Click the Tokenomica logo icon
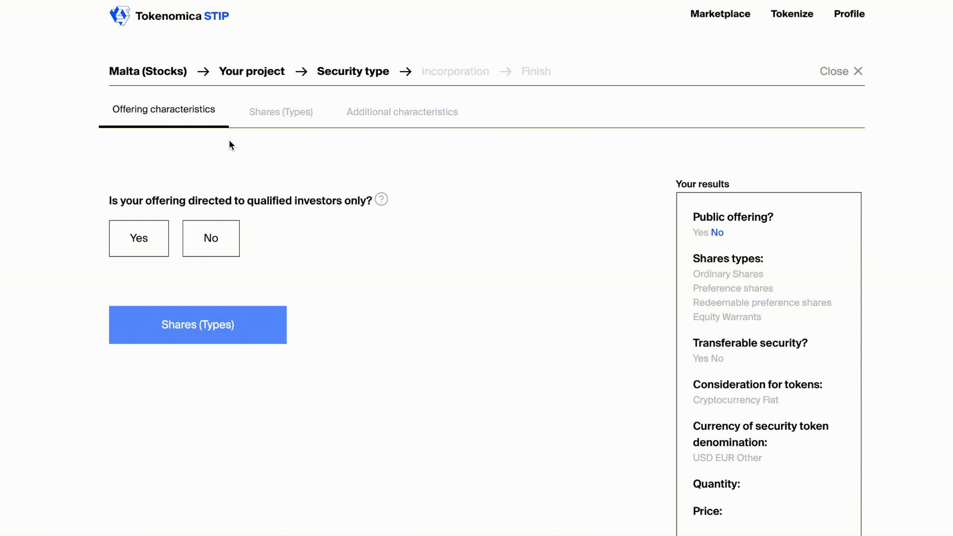This screenshot has height=536, width=953. click(x=120, y=15)
